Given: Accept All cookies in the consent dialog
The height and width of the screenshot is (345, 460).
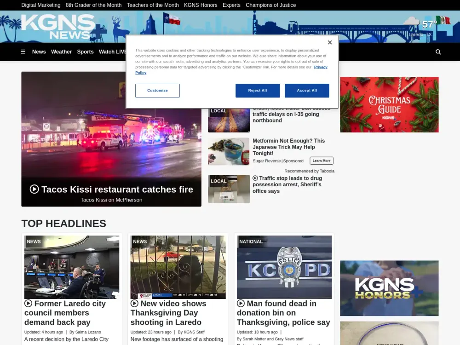Looking at the screenshot, I should [x=307, y=90].
